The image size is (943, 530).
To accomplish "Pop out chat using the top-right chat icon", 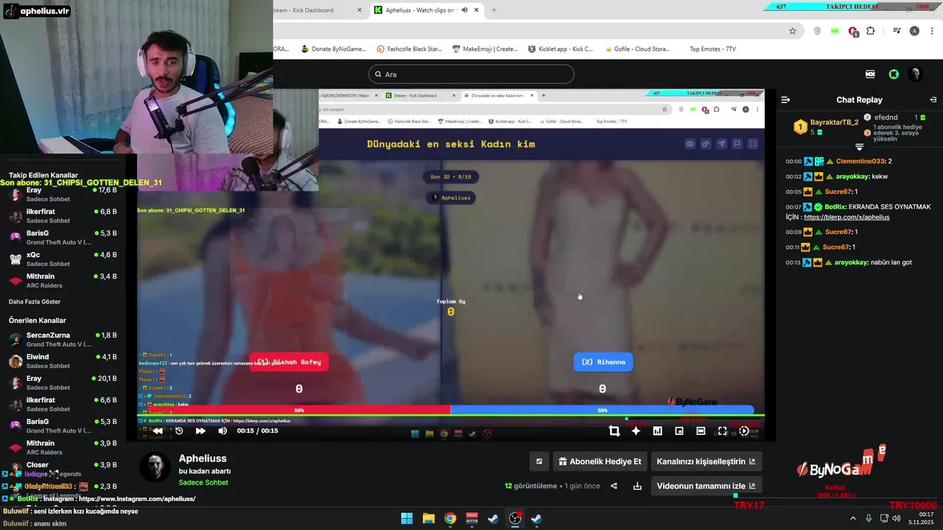I will (x=933, y=99).
